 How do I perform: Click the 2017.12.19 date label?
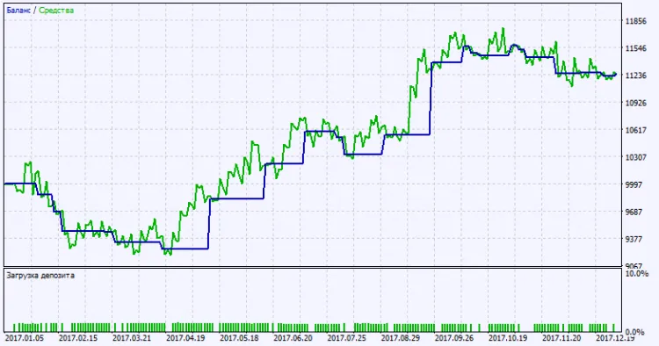[615, 338]
